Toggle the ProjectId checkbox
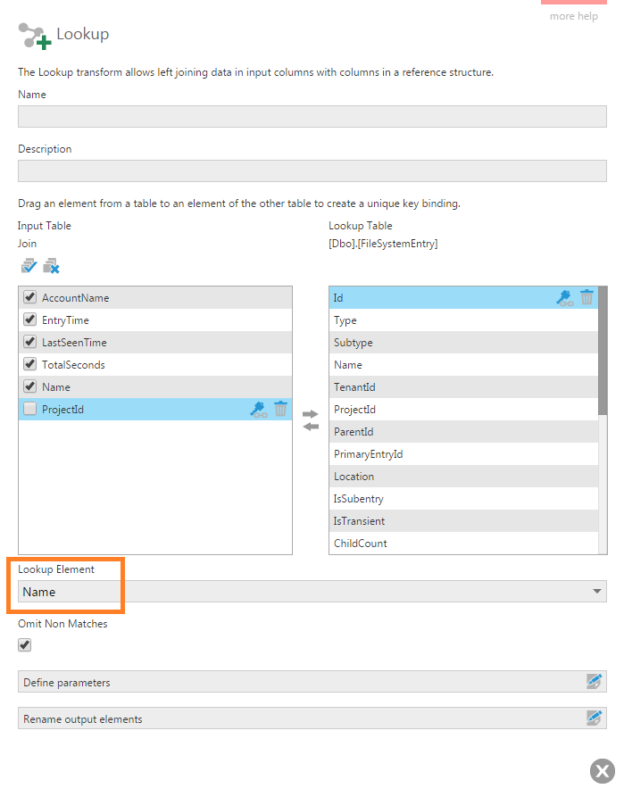This screenshot has height=797, width=624. tap(30, 409)
